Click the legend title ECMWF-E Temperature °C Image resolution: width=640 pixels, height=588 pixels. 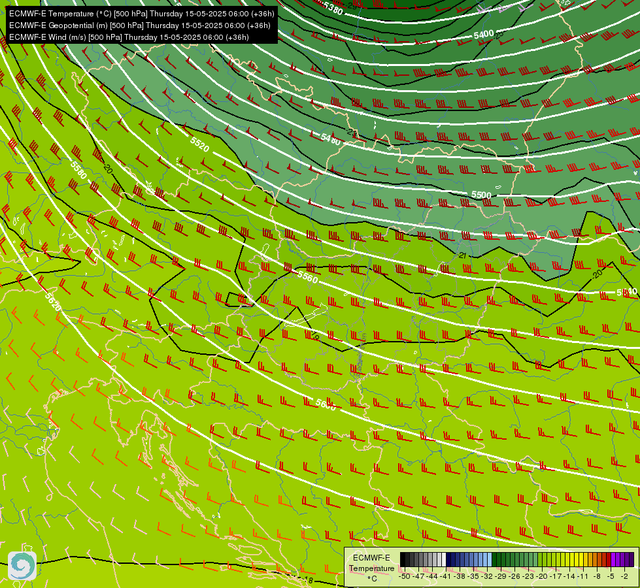371,568
